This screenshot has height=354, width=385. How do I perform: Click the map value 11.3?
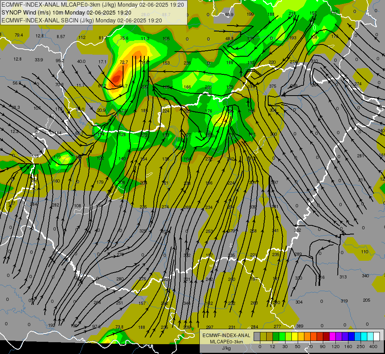145,39
